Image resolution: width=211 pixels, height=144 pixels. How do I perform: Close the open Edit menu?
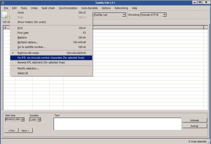14,8
